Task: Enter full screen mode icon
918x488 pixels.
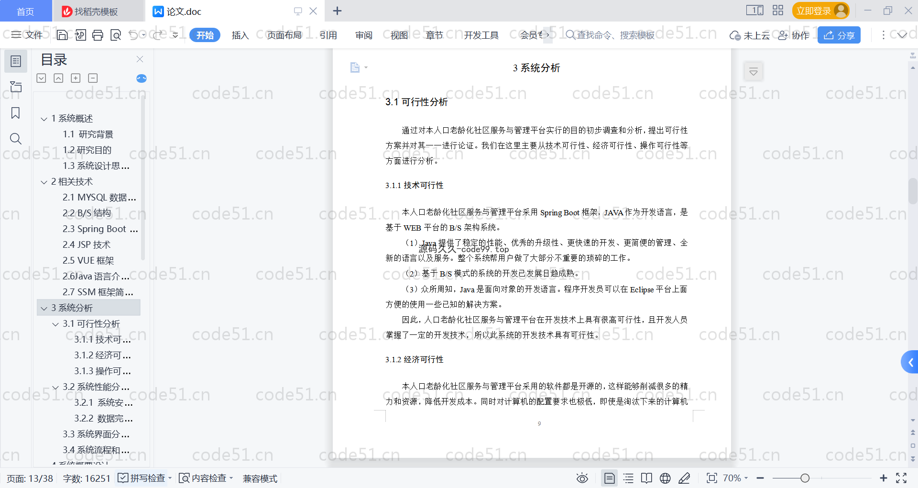Action: 901,478
